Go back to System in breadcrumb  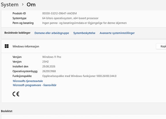(x=10, y=5)
